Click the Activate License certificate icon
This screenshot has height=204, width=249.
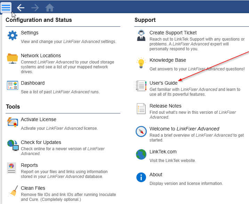point(13,122)
